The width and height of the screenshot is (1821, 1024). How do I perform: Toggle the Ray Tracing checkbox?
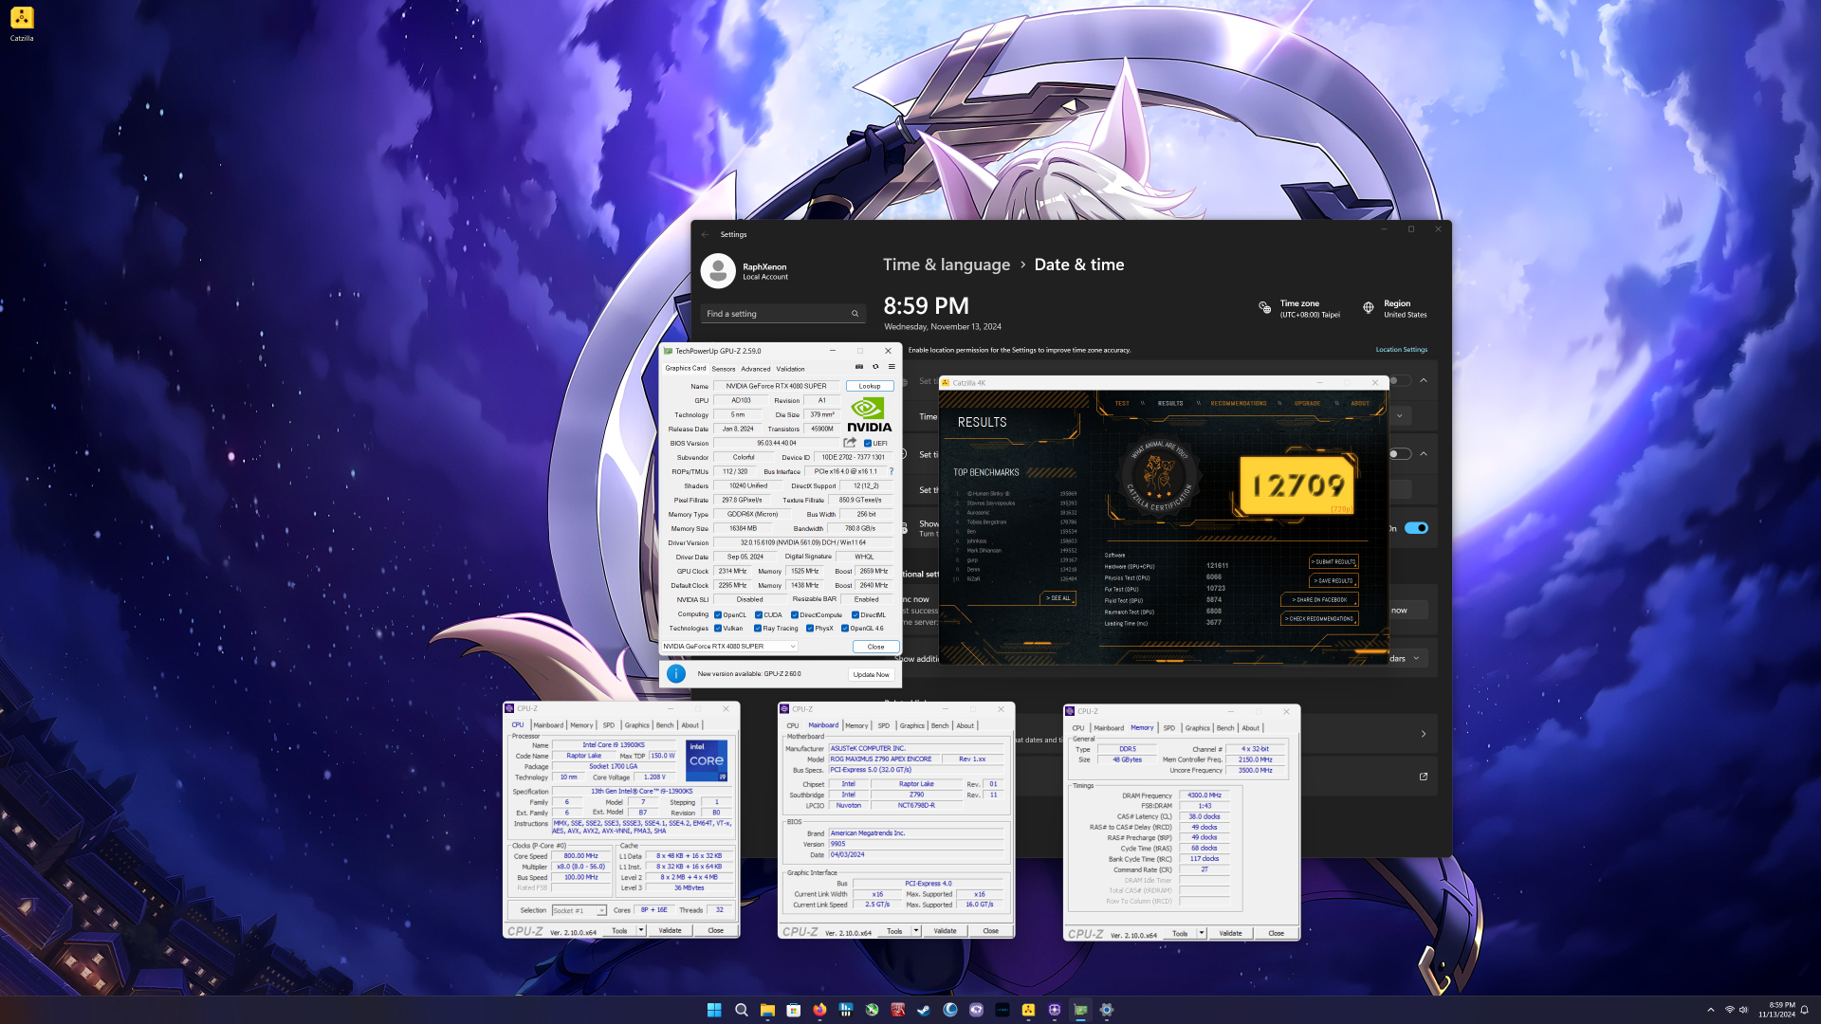pyautogui.click(x=758, y=628)
